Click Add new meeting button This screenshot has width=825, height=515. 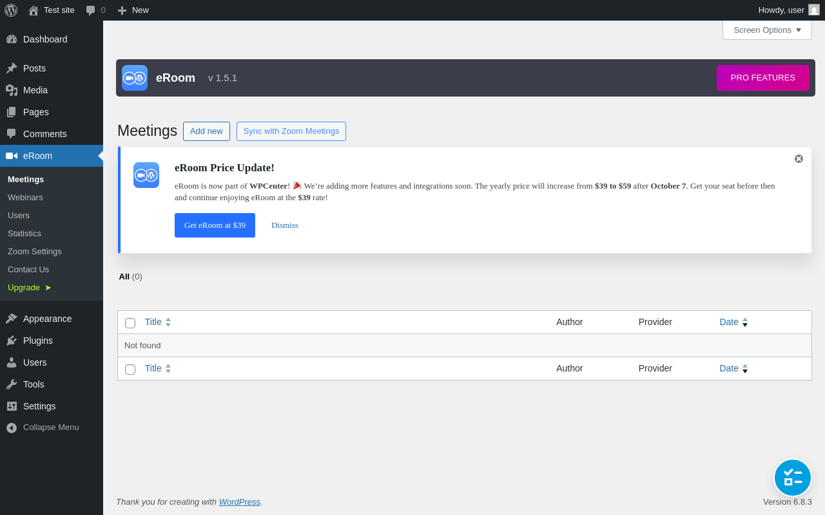click(x=206, y=131)
